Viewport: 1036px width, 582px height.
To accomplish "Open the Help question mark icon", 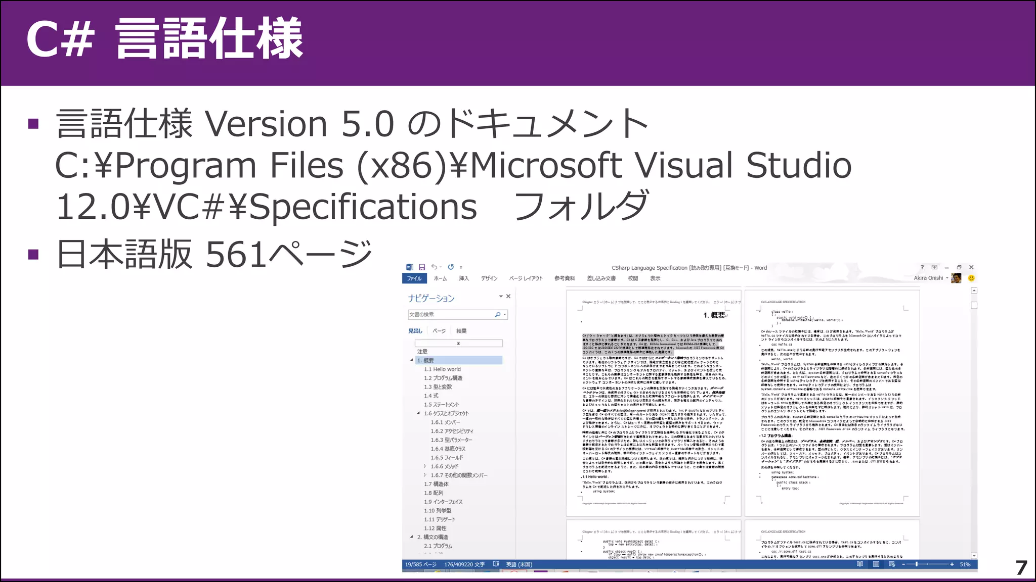I will 922,267.
